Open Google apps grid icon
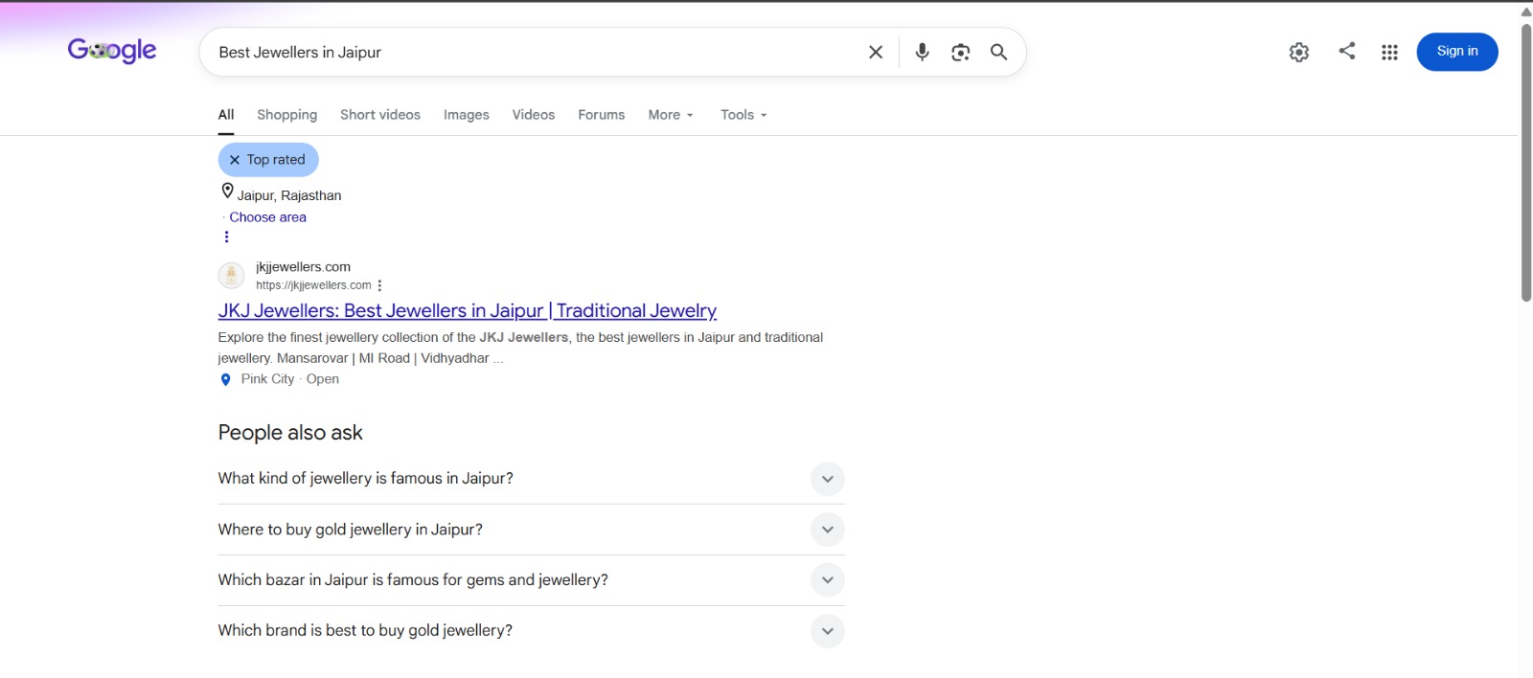Screen dimensions: 1533x678 coord(1389,52)
